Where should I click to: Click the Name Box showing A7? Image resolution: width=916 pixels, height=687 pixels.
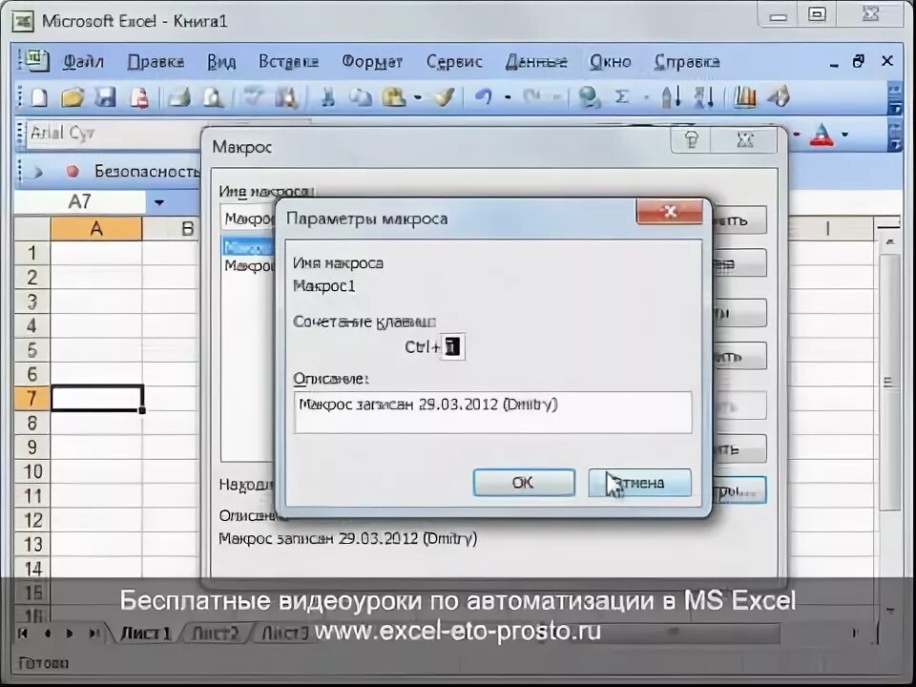(79, 202)
